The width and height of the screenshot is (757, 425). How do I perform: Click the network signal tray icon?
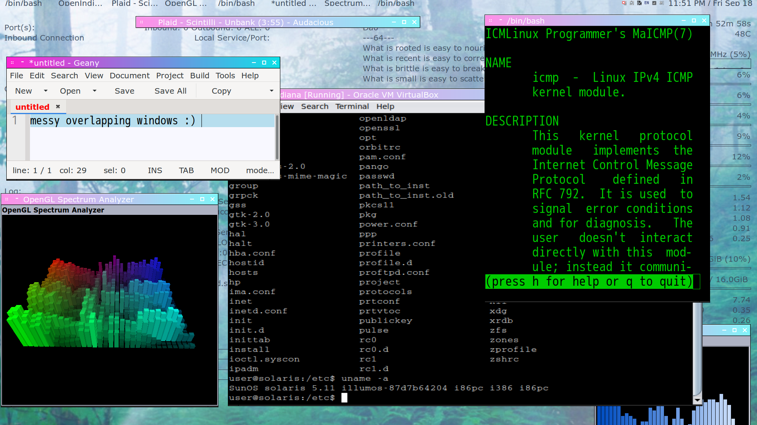tap(654, 3)
